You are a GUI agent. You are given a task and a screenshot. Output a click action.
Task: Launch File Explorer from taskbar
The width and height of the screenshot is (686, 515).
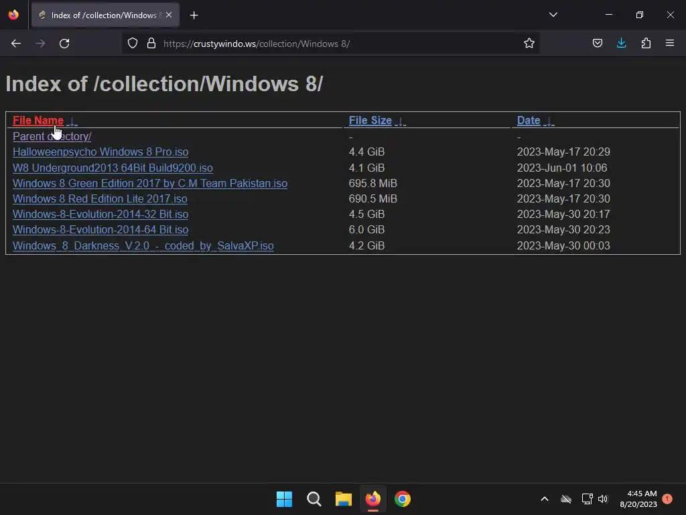[x=344, y=499]
